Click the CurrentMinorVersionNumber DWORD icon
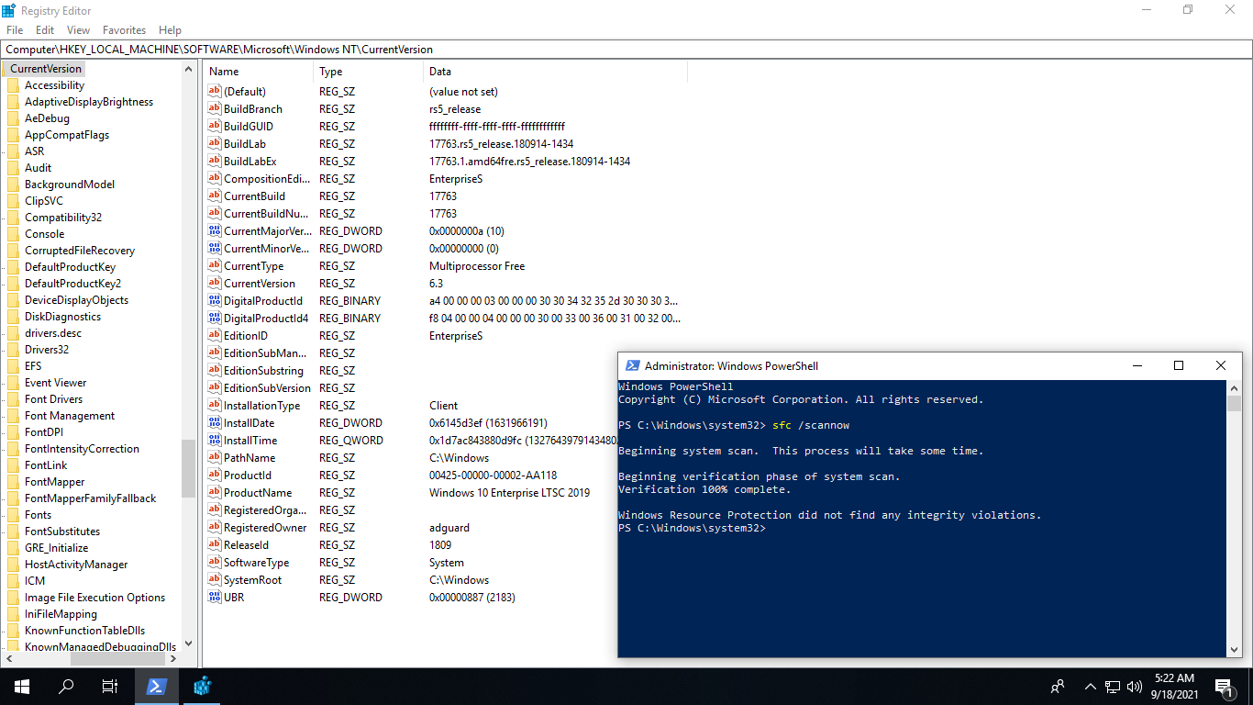Screen dimensions: 1253x705 click(x=215, y=248)
